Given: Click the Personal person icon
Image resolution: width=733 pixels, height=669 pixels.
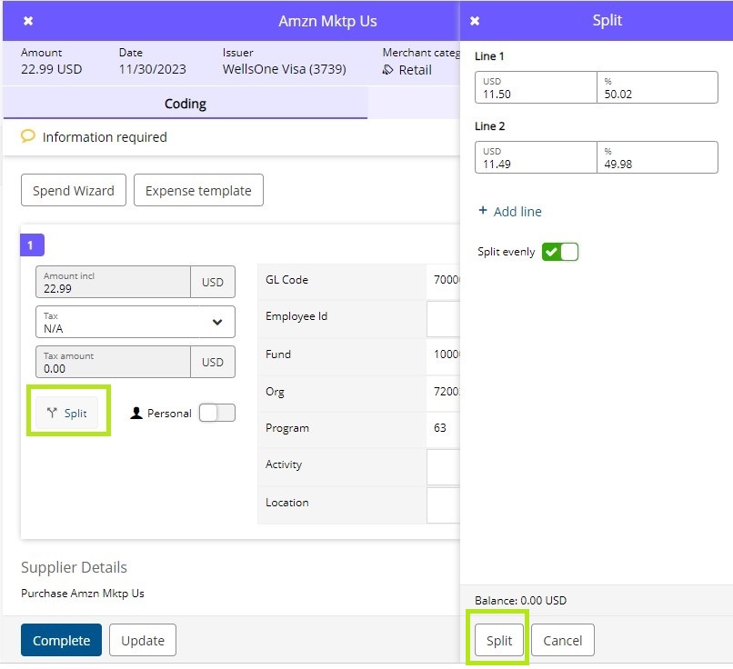Looking at the screenshot, I should pos(136,413).
